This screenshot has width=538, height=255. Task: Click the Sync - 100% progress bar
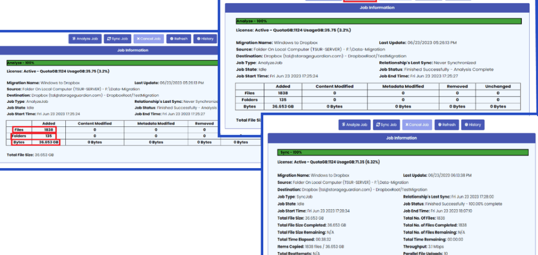403,152
